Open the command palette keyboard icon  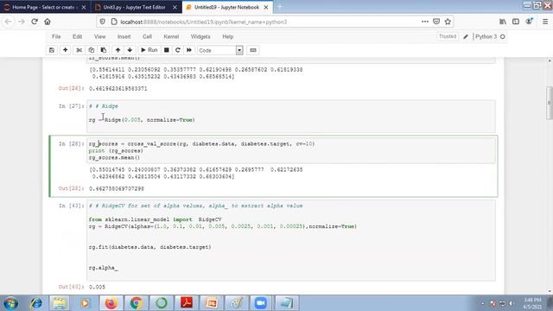tap(253, 50)
